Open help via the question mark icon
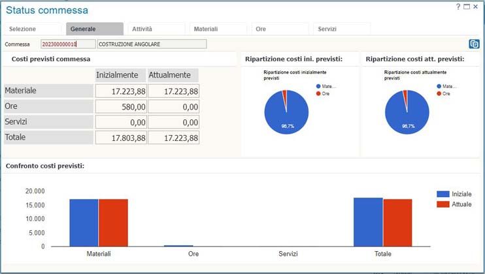Image resolution: width=485 pixels, height=274 pixels. 458,7
